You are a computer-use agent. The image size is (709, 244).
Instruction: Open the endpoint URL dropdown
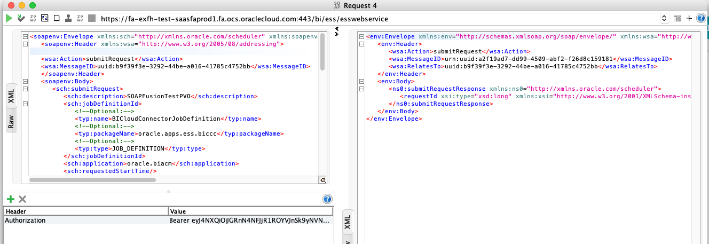tap(664, 18)
